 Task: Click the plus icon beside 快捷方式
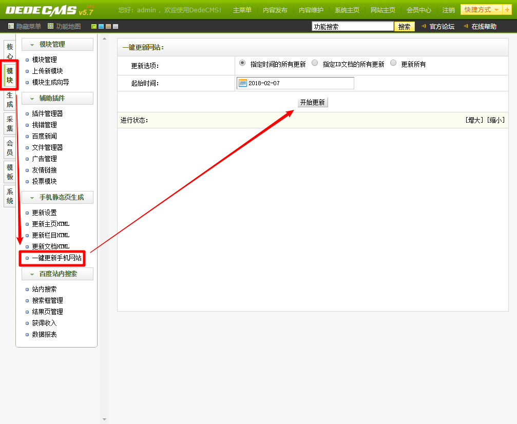click(x=507, y=10)
